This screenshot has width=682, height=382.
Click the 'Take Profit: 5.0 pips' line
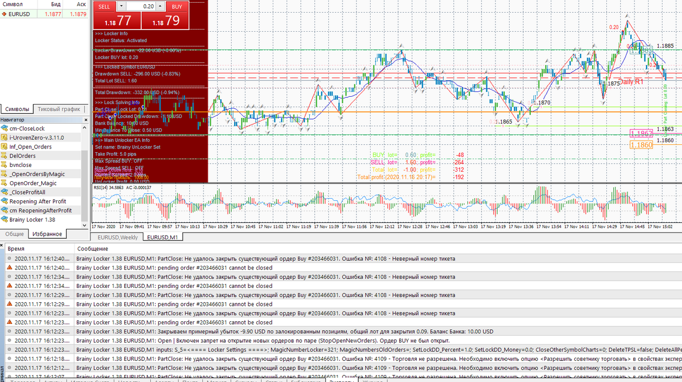115,154
